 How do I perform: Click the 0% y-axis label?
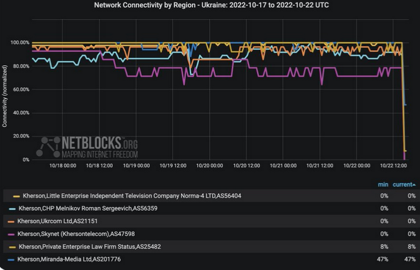[26, 160]
